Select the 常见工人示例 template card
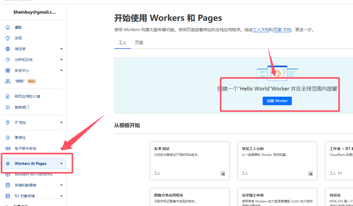 tap(277, 161)
